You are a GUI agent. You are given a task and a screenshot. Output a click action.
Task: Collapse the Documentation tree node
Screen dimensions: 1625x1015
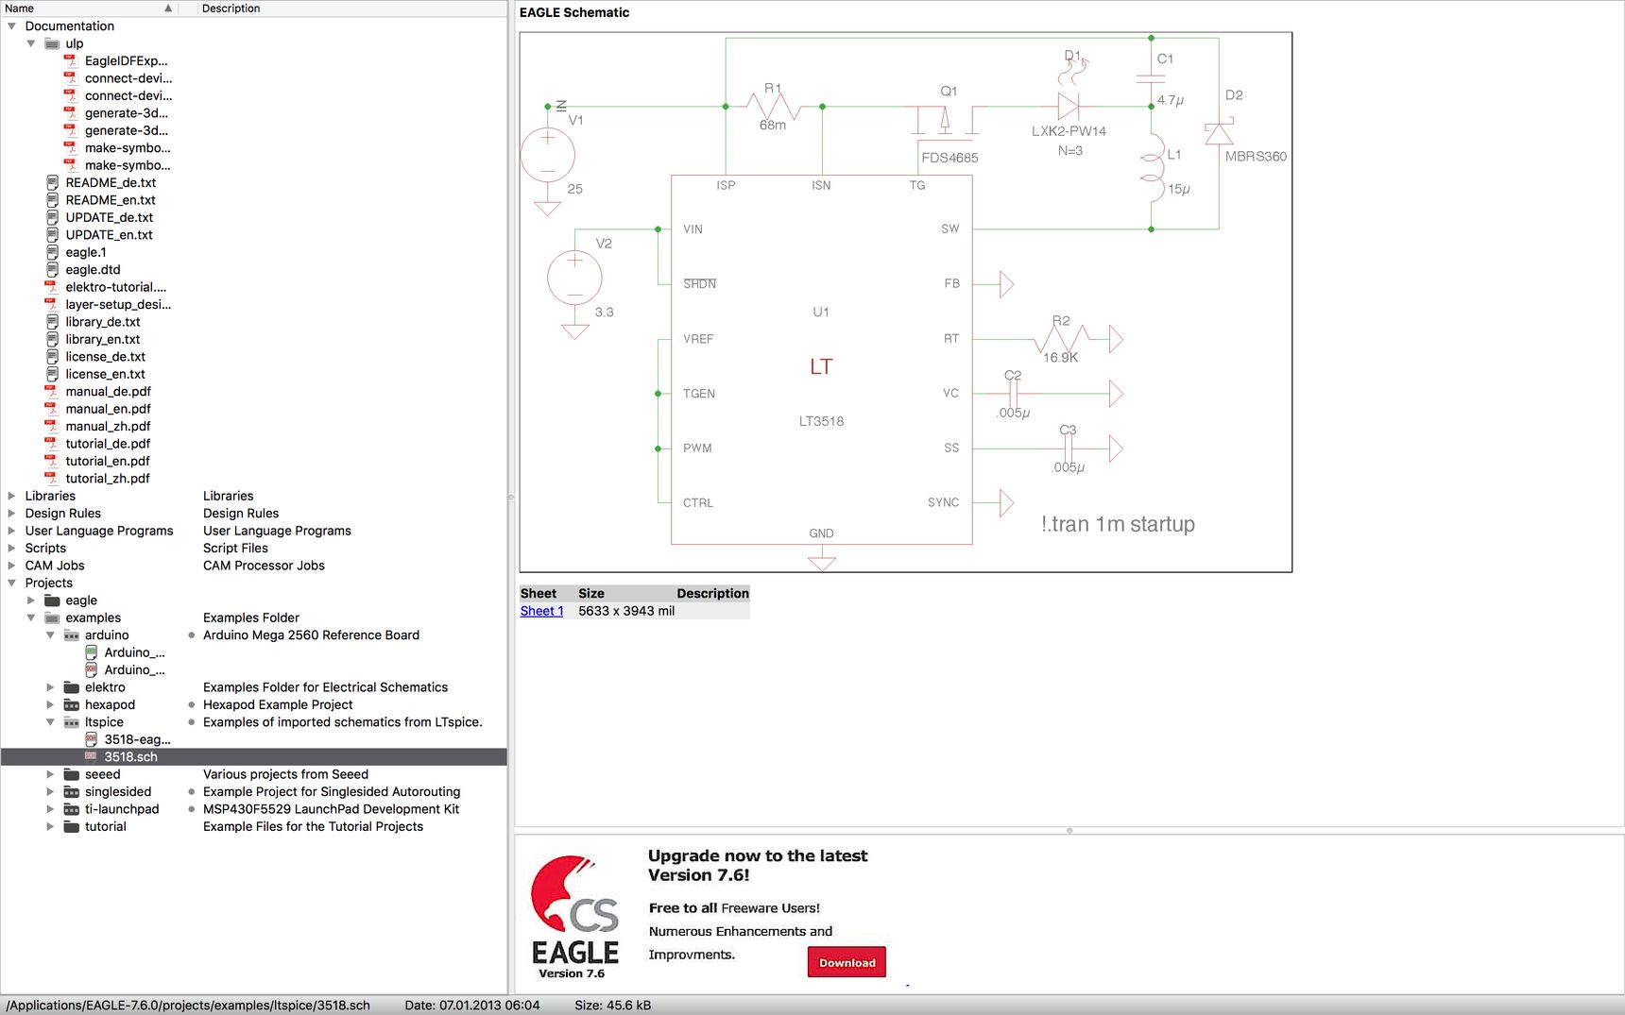point(12,26)
